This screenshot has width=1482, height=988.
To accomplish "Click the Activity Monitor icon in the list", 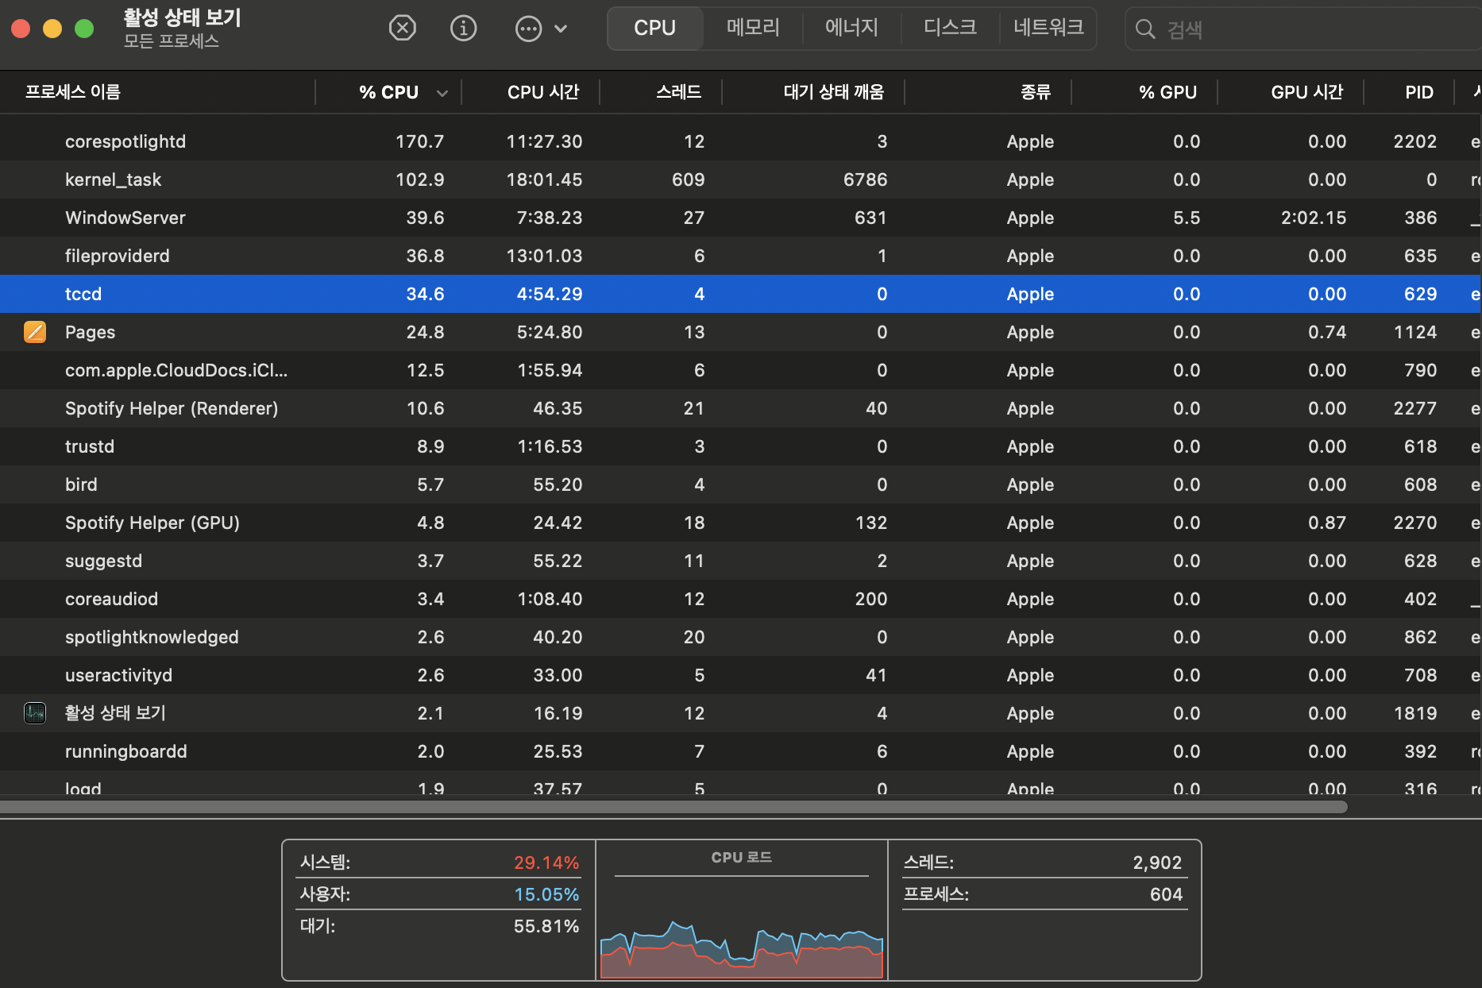I will point(35,713).
